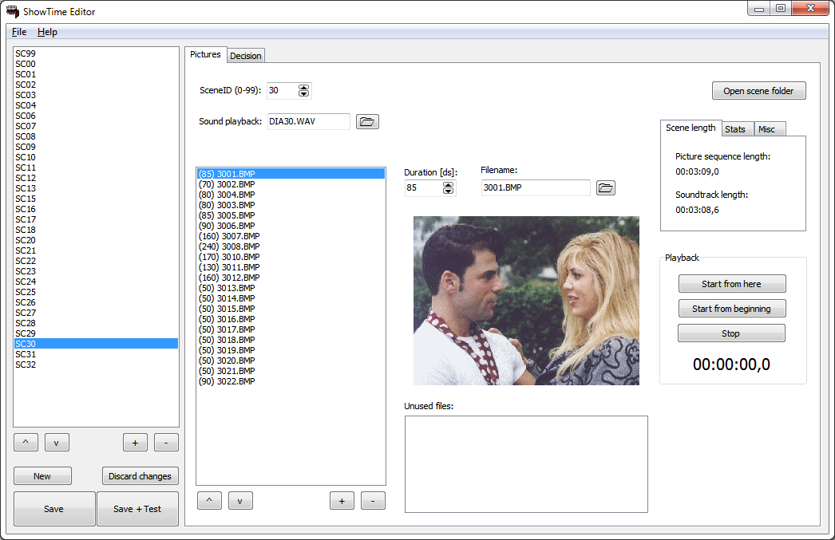Click Start from here playback button
Viewport: 835px width, 540px height.
coord(731,284)
